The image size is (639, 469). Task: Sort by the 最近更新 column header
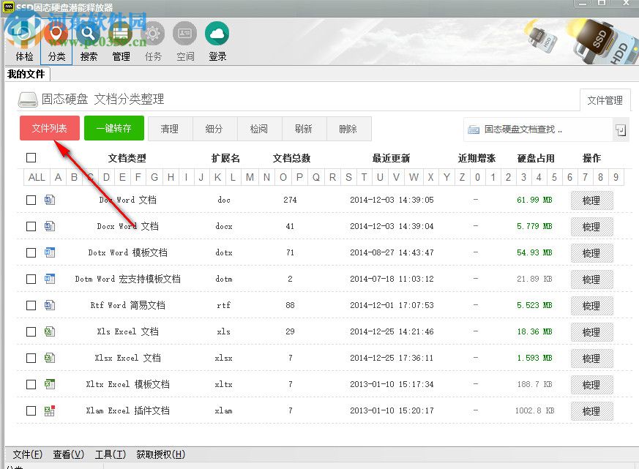point(391,158)
